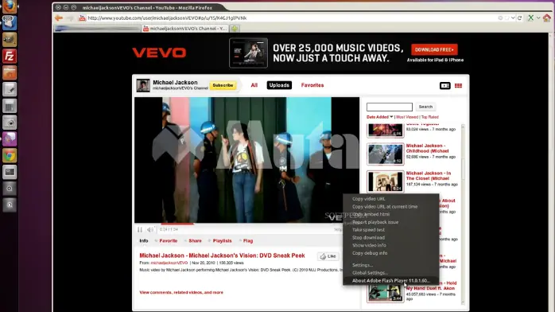The width and height of the screenshot is (555, 312).
Task: Click the channel Search button
Action: 425,107
